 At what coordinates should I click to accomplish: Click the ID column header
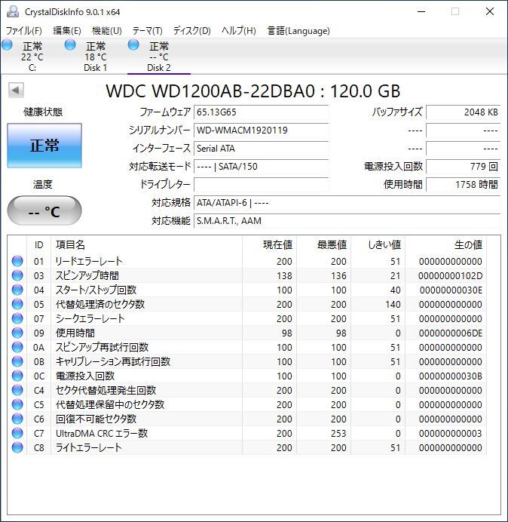coord(39,245)
